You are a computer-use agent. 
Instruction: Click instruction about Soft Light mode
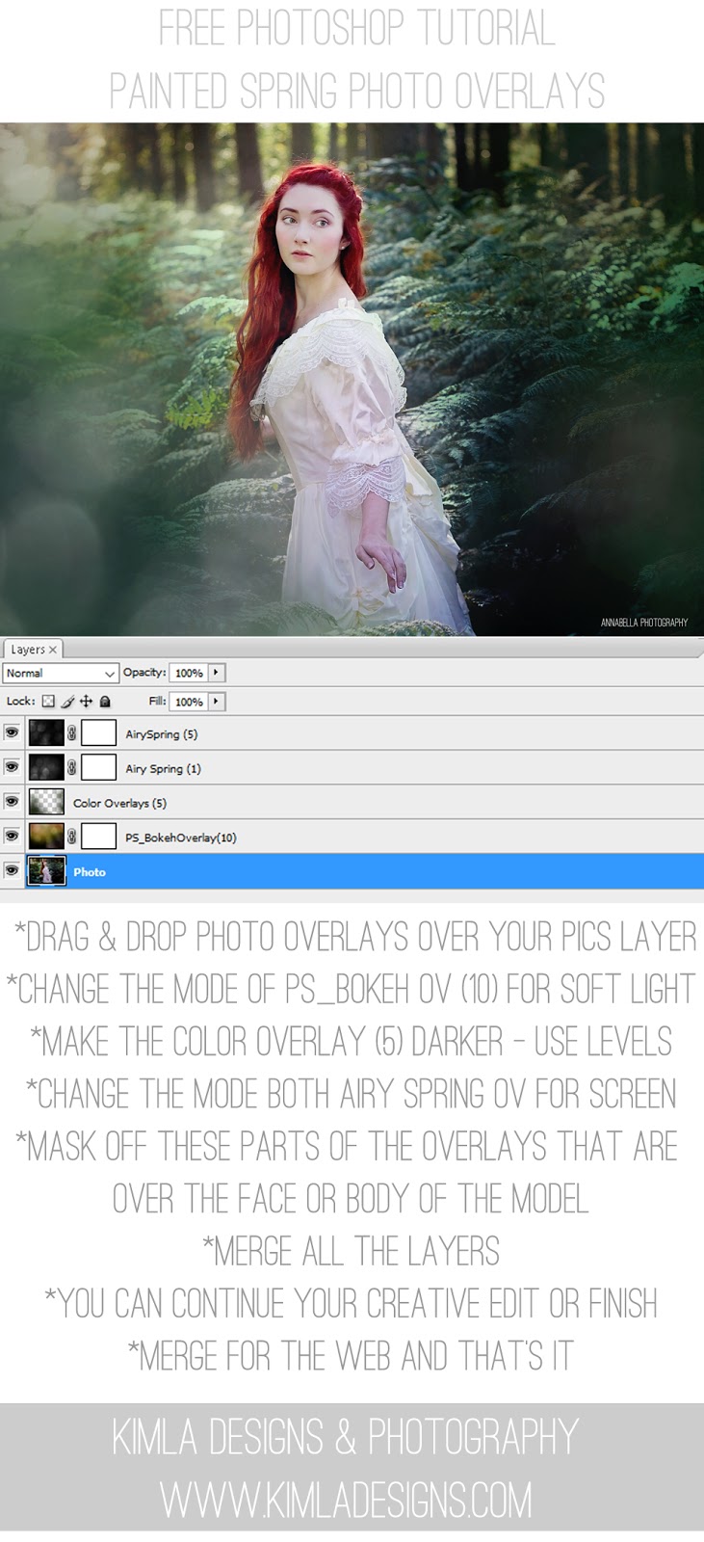tap(352, 988)
